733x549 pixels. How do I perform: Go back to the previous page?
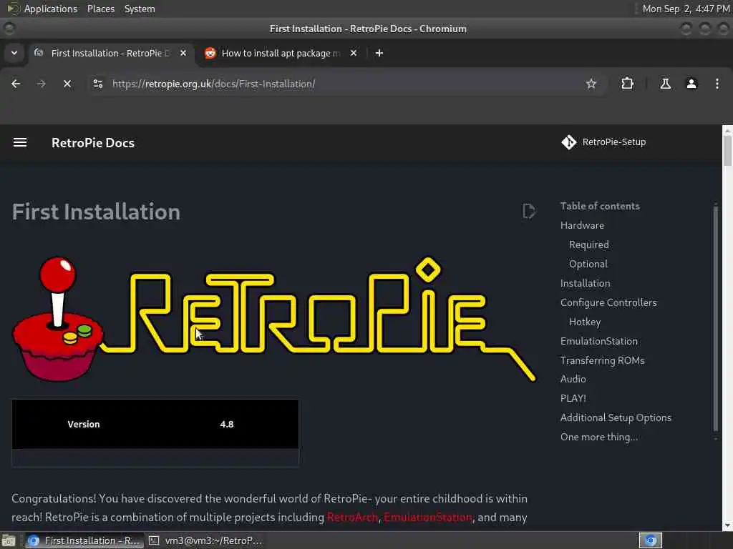pos(16,84)
